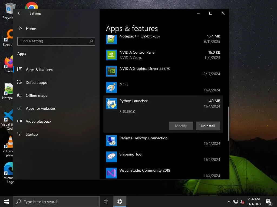Open Google Chrome desktop shortcut

(32, 6)
